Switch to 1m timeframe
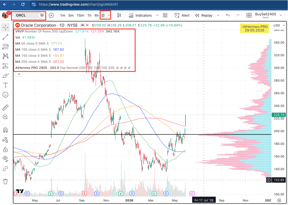 coord(63,15)
